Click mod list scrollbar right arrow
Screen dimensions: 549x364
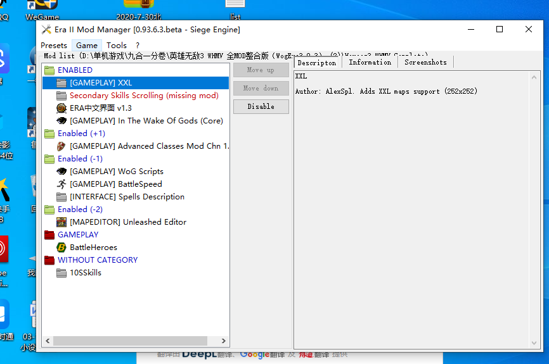[223, 341]
